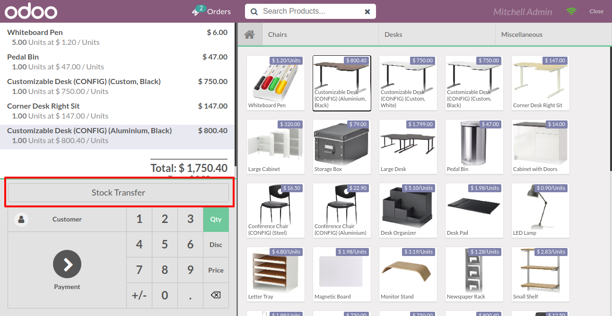The width and height of the screenshot is (612, 316).
Task: Add Storage Box product to order
Action: point(342,147)
